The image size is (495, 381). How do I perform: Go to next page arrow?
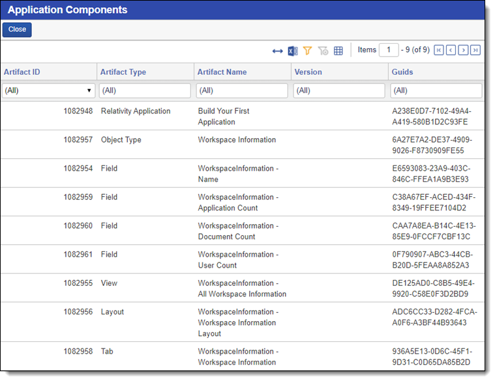click(x=463, y=50)
